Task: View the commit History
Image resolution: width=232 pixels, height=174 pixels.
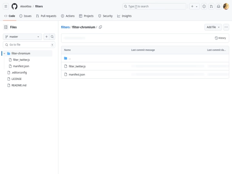Action: 220,38
